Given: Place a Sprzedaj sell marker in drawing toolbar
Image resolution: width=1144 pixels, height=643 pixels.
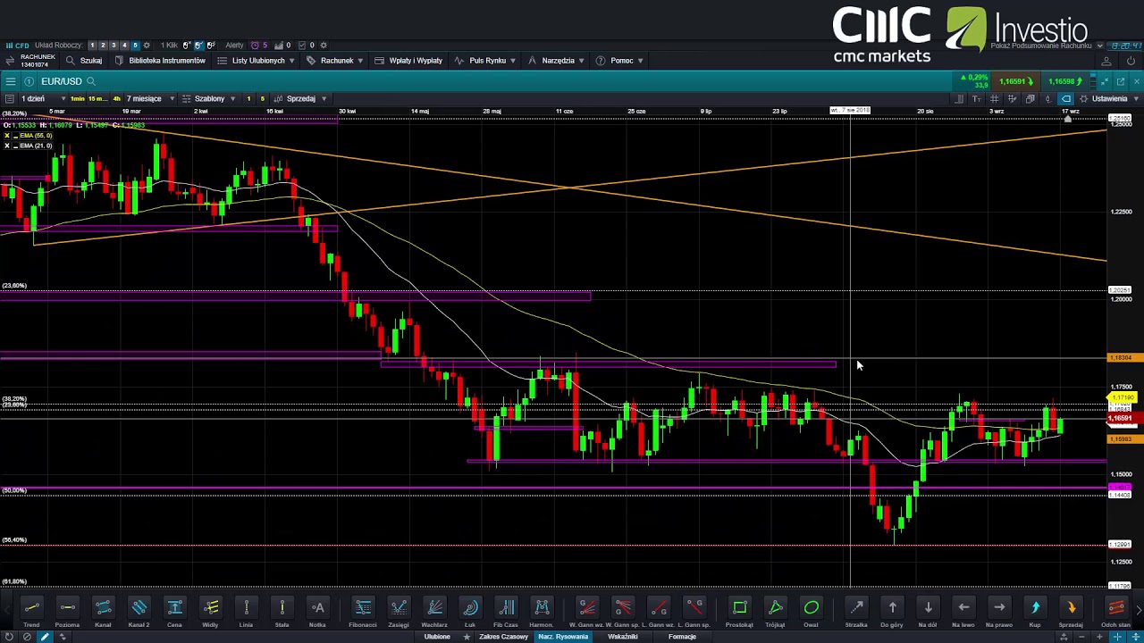Looking at the screenshot, I should pyautogui.click(x=1071, y=612).
